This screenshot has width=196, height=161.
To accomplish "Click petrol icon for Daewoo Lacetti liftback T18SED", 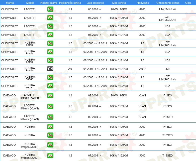I will 50,117.
